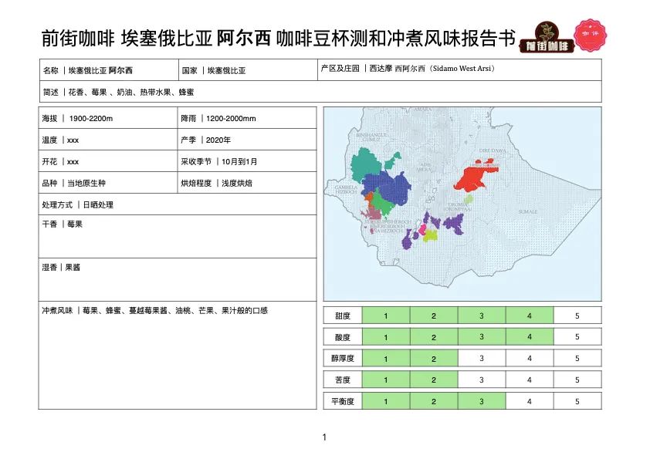Click the GAMBELA HIZBOCH label on map
The image size is (650, 459).
[346, 190]
